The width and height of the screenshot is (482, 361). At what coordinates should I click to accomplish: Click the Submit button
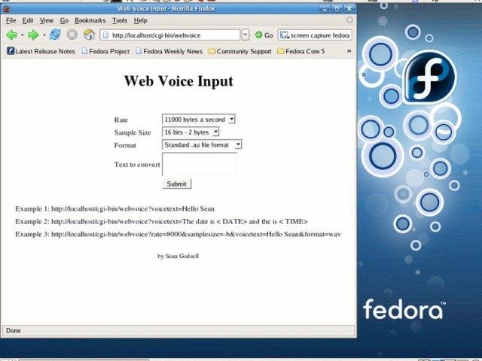pos(176,184)
